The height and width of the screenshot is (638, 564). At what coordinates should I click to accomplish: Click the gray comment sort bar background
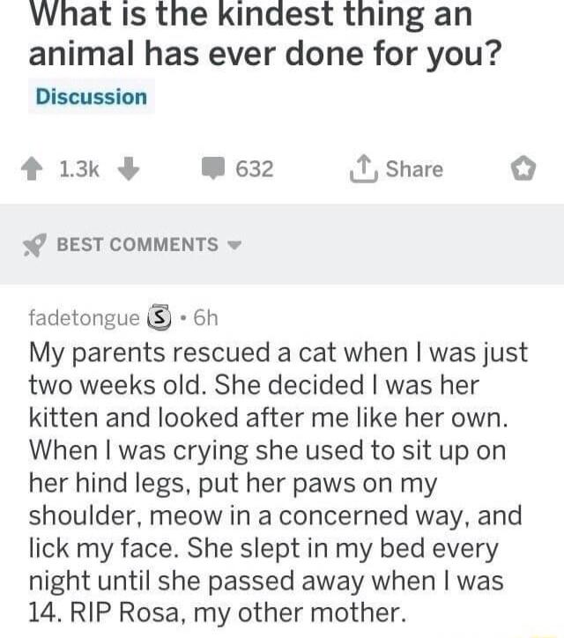coord(397,245)
